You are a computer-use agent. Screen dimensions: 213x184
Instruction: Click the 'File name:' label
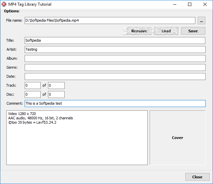tap(14, 20)
